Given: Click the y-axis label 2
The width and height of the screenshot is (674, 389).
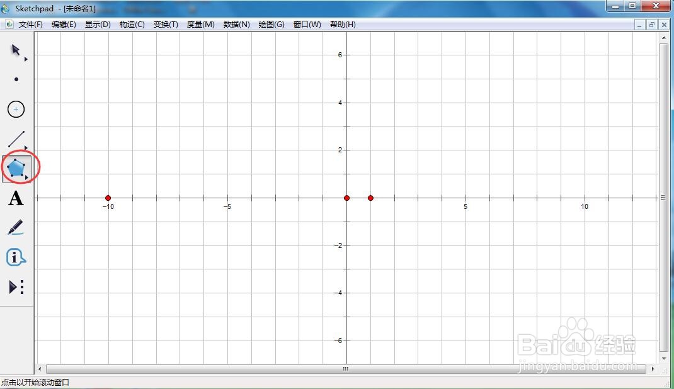Looking at the screenshot, I should click(x=340, y=150).
